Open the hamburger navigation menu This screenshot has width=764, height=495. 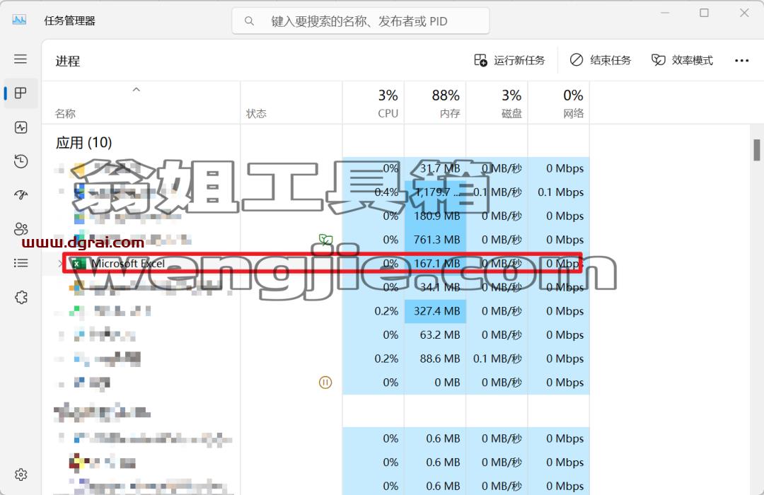(x=21, y=59)
